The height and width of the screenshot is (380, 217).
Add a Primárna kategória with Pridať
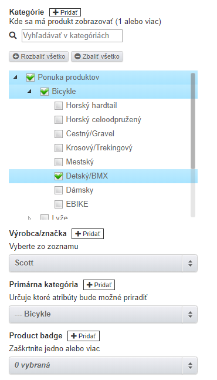pos(99,285)
